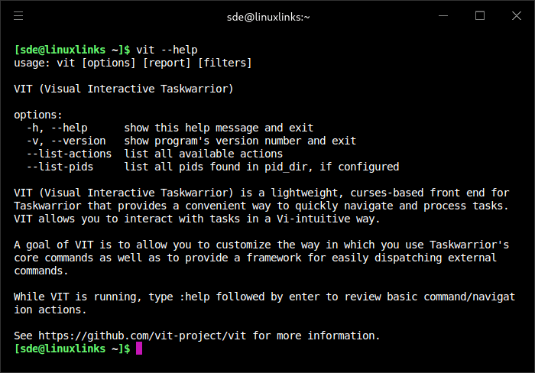Click the word 'pid_dir' in list-pids description
Image resolution: width=535 pixels, height=373 pixels.
pyautogui.click(x=286, y=167)
